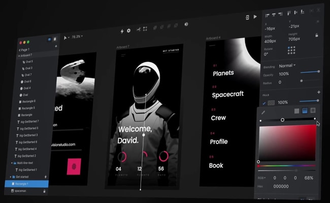The height and width of the screenshot is (203, 330).
Task: Edit the Rotate 0° field
Action: (266, 54)
